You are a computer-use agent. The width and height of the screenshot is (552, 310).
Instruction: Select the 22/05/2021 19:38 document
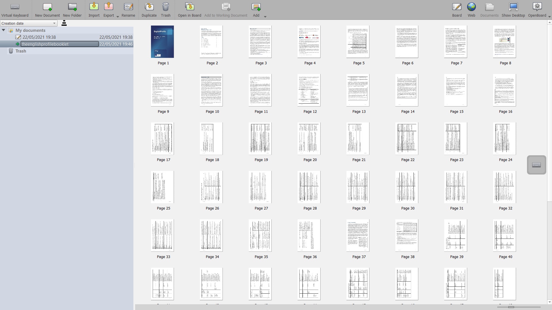39,37
